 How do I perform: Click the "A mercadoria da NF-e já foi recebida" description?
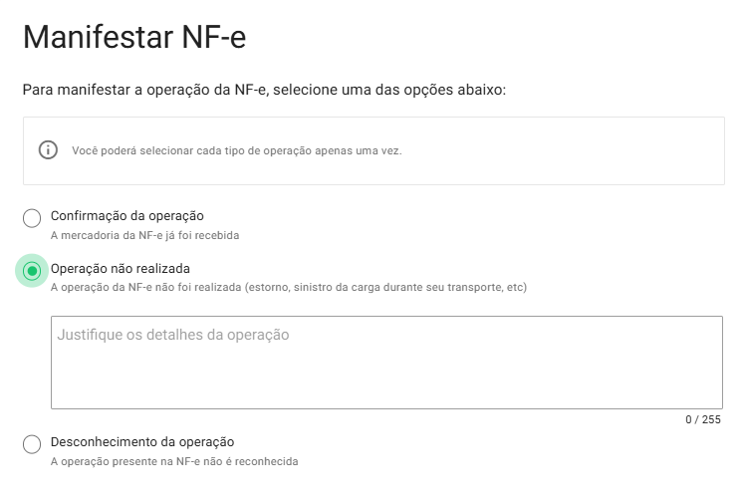tap(144, 236)
